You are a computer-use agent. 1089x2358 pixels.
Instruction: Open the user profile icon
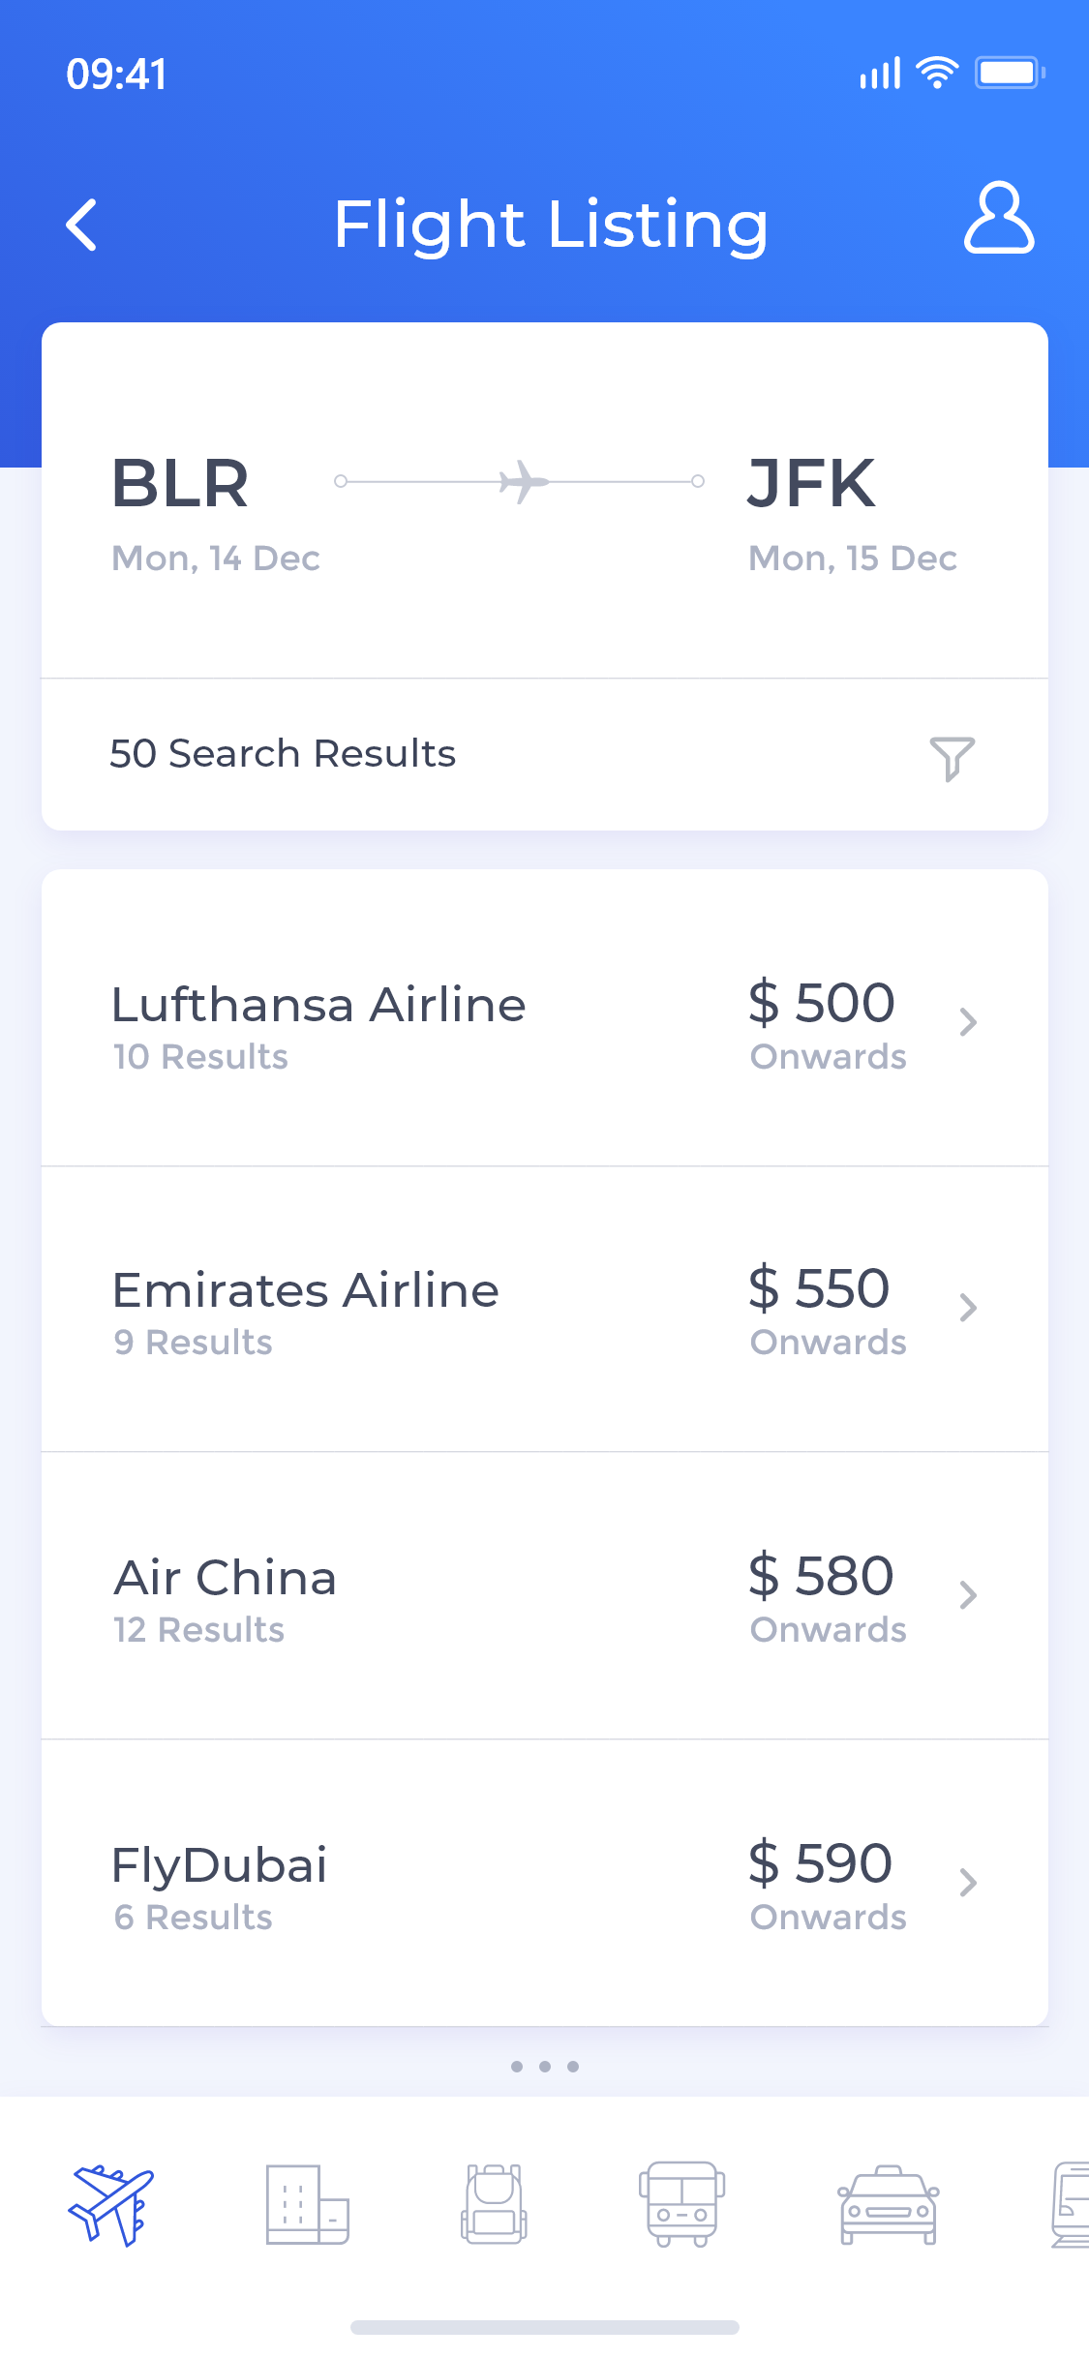click(x=998, y=219)
